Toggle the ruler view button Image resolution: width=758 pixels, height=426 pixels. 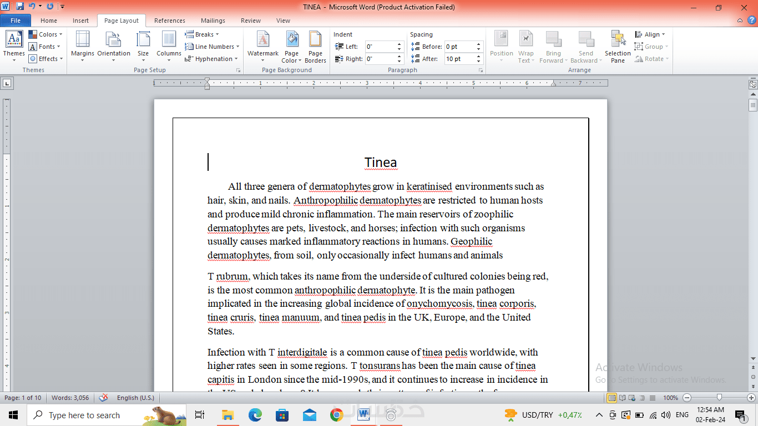coord(753,85)
